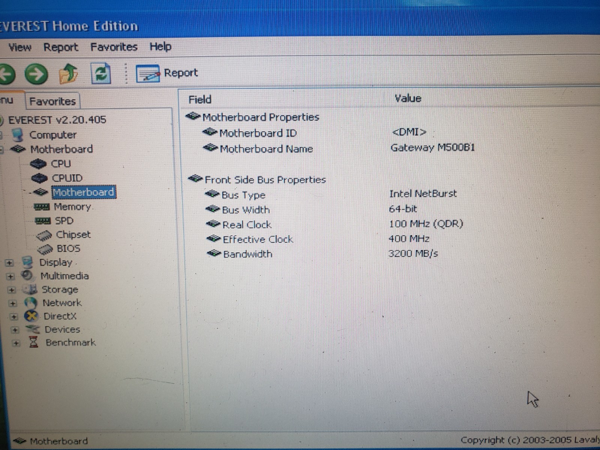600x450 pixels.
Task: Click the Refresh page icon
Action: 100,73
